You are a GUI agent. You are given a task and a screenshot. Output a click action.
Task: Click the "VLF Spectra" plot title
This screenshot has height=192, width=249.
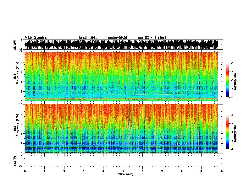click(36, 38)
